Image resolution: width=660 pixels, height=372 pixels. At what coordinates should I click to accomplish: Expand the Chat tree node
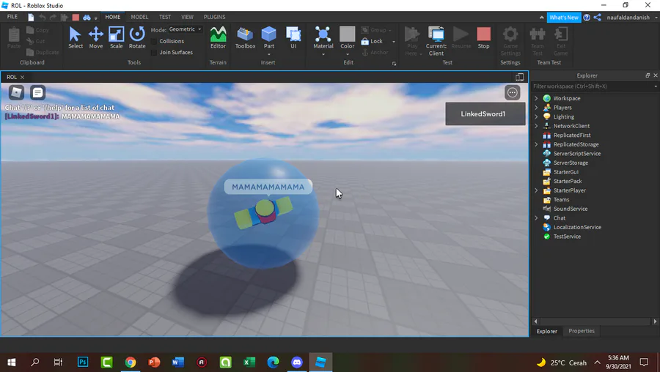click(x=536, y=218)
